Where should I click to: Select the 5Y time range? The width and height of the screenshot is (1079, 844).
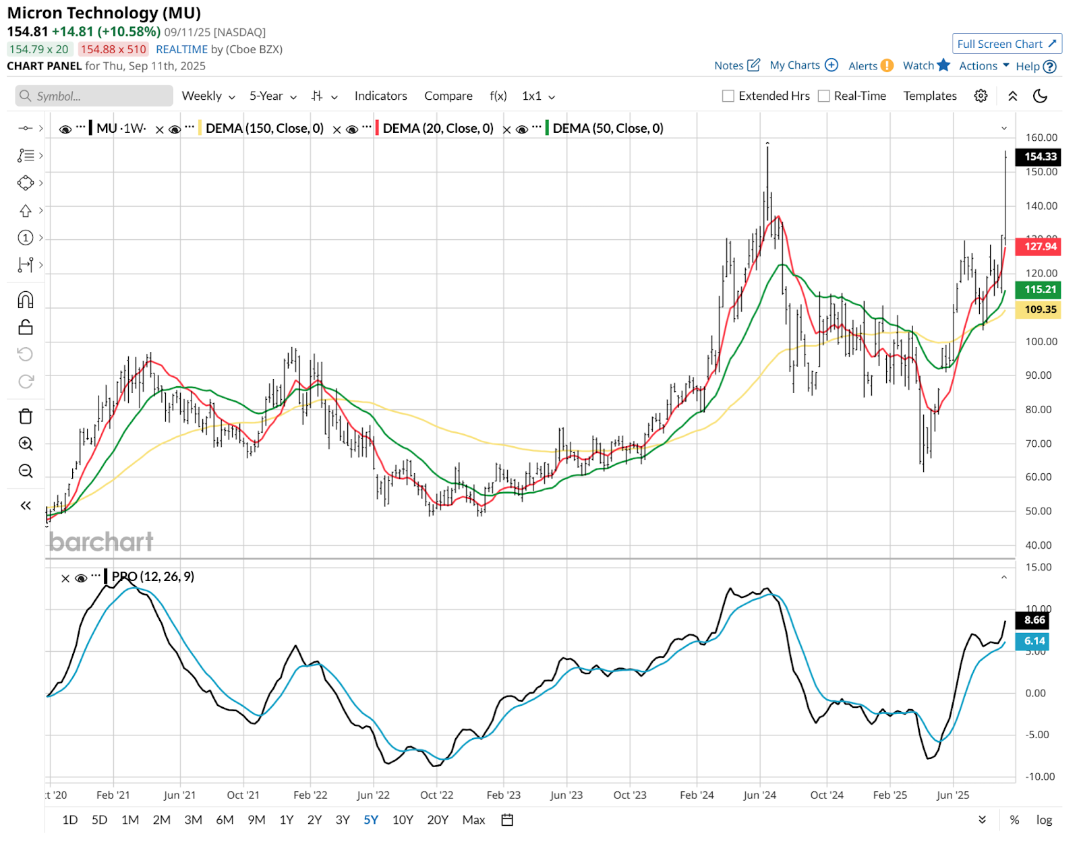371,820
